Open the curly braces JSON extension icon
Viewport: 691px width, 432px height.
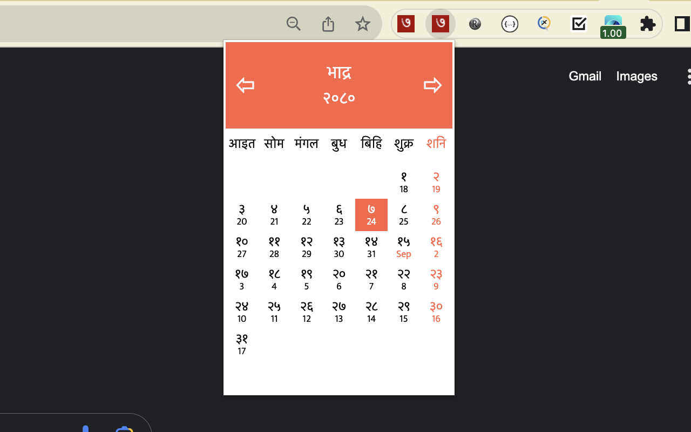(510, 24)
